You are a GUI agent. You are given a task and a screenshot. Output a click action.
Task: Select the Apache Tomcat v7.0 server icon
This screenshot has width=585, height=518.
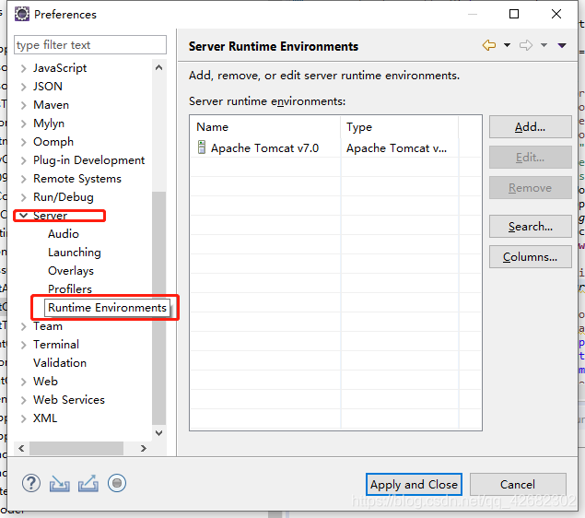point(202,147)
